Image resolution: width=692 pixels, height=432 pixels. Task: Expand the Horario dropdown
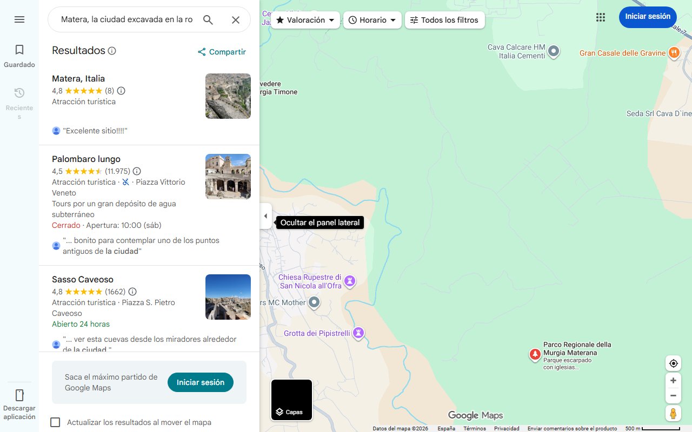coord(394,20)
